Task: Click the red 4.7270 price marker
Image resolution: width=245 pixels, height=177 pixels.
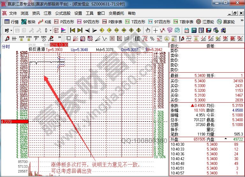Action: pyautogui.click(x=14, y=122)
